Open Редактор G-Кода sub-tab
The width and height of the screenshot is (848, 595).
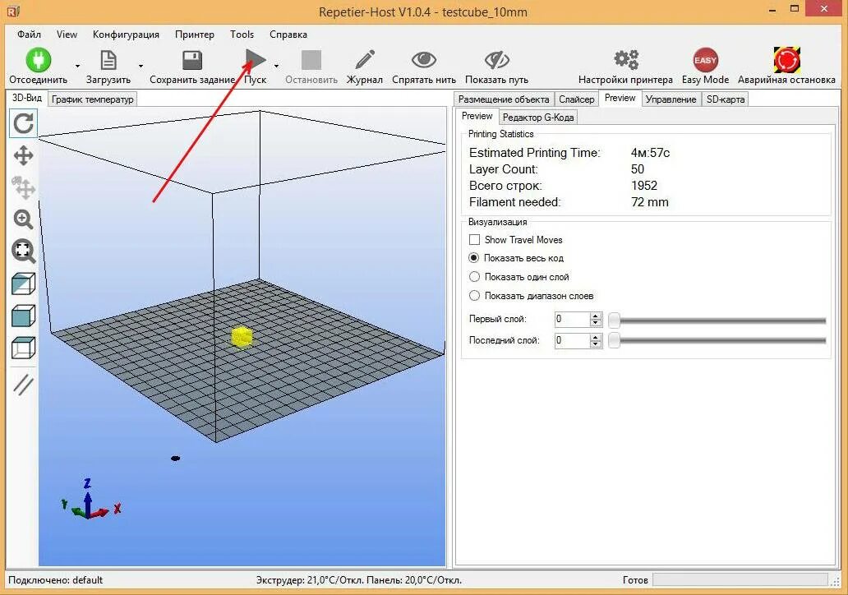click(x=538, y=118)
